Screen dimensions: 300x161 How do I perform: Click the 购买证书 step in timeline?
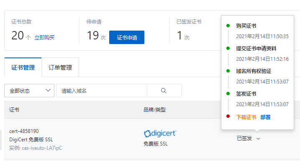246,26
